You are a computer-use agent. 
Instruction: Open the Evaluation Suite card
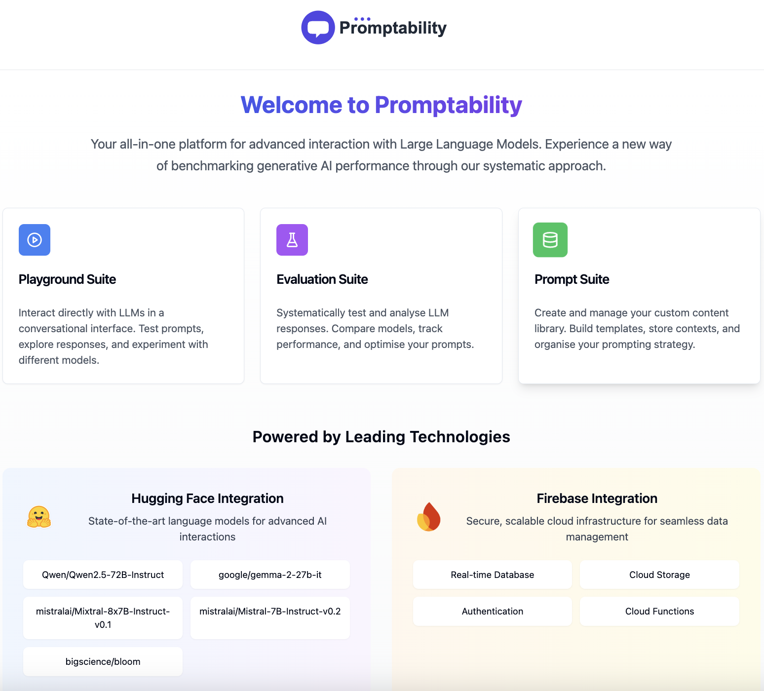[x=381, y=296]
